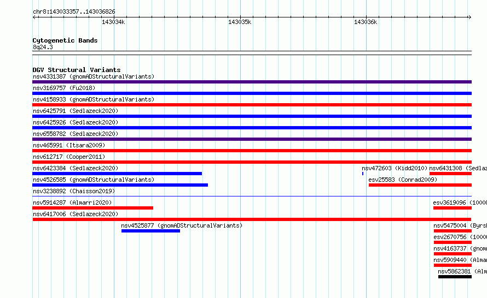Click the red bar under nsv5914287
The image size is (487, 298).
(93, 208)
